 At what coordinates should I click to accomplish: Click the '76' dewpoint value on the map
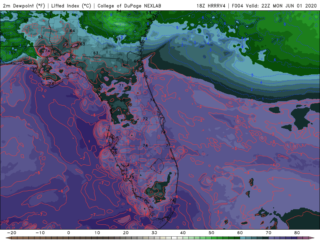pos(111,138)
